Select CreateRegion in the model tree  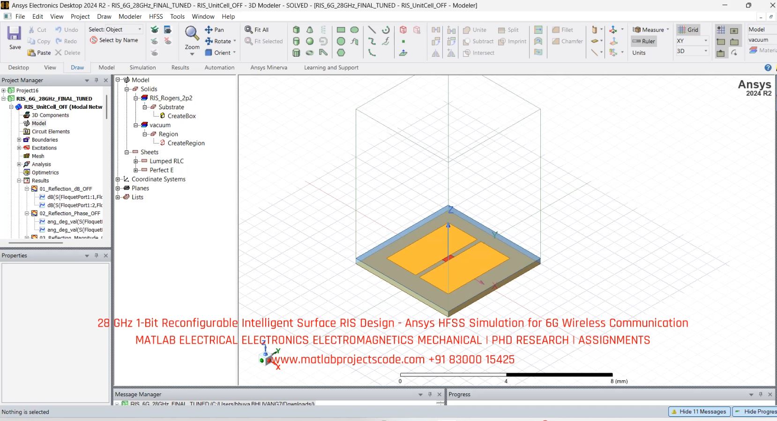pos(186,143)
